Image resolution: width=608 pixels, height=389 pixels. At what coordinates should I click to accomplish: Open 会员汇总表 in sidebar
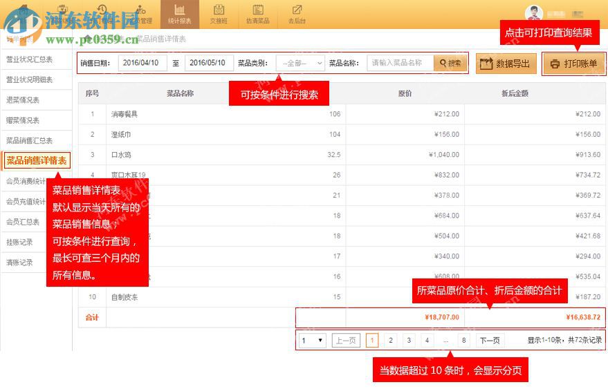[x=23, y=222]
